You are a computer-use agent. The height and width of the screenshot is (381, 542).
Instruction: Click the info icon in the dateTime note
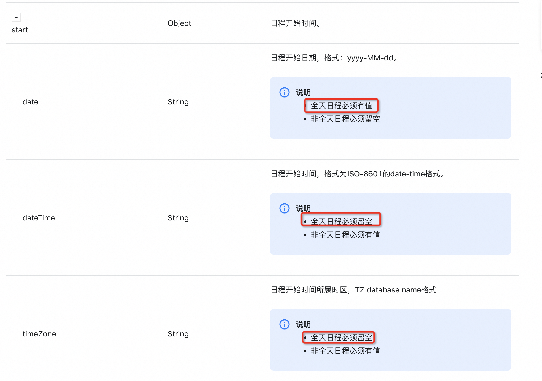[x=284, y=208]
